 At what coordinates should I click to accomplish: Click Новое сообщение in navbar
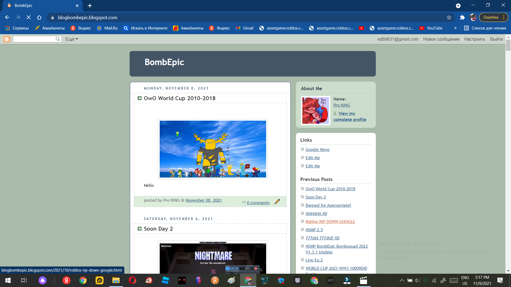(x=441, y=39)
